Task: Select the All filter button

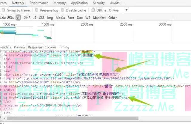Action: point(18,18)
